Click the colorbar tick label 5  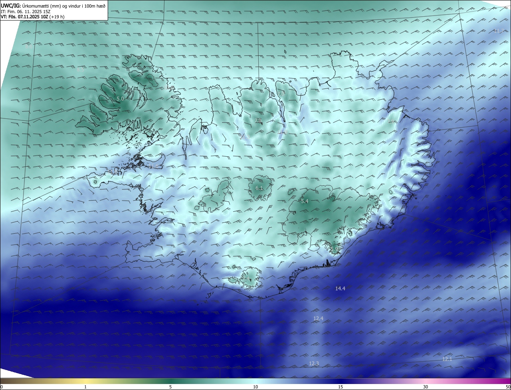coord(170,387)
